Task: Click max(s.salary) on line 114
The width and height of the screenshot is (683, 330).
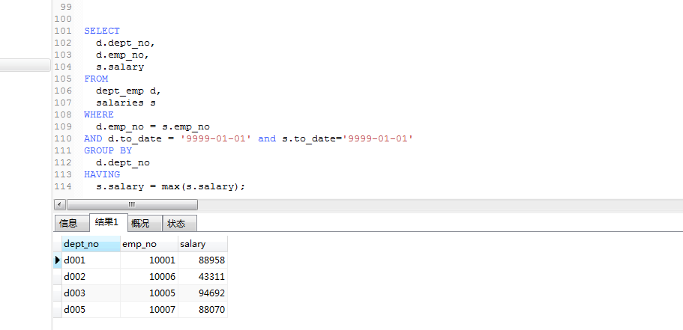Action: coord(200,186)
